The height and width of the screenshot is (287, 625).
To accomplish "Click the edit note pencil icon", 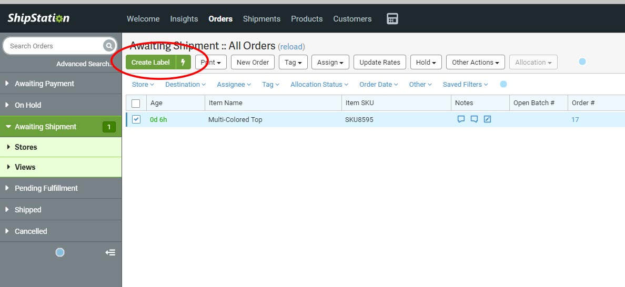I will pos(487,119).
